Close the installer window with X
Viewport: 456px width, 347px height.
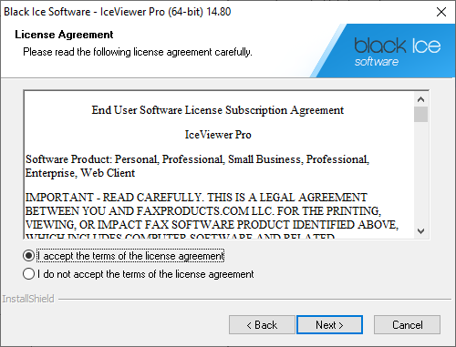[441, 12]
